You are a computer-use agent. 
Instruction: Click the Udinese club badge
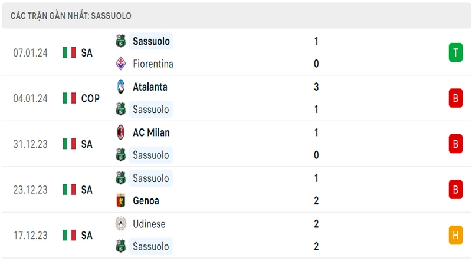point(121,224)
